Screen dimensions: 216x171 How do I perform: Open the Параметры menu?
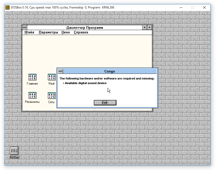click(x=48, y=32)
